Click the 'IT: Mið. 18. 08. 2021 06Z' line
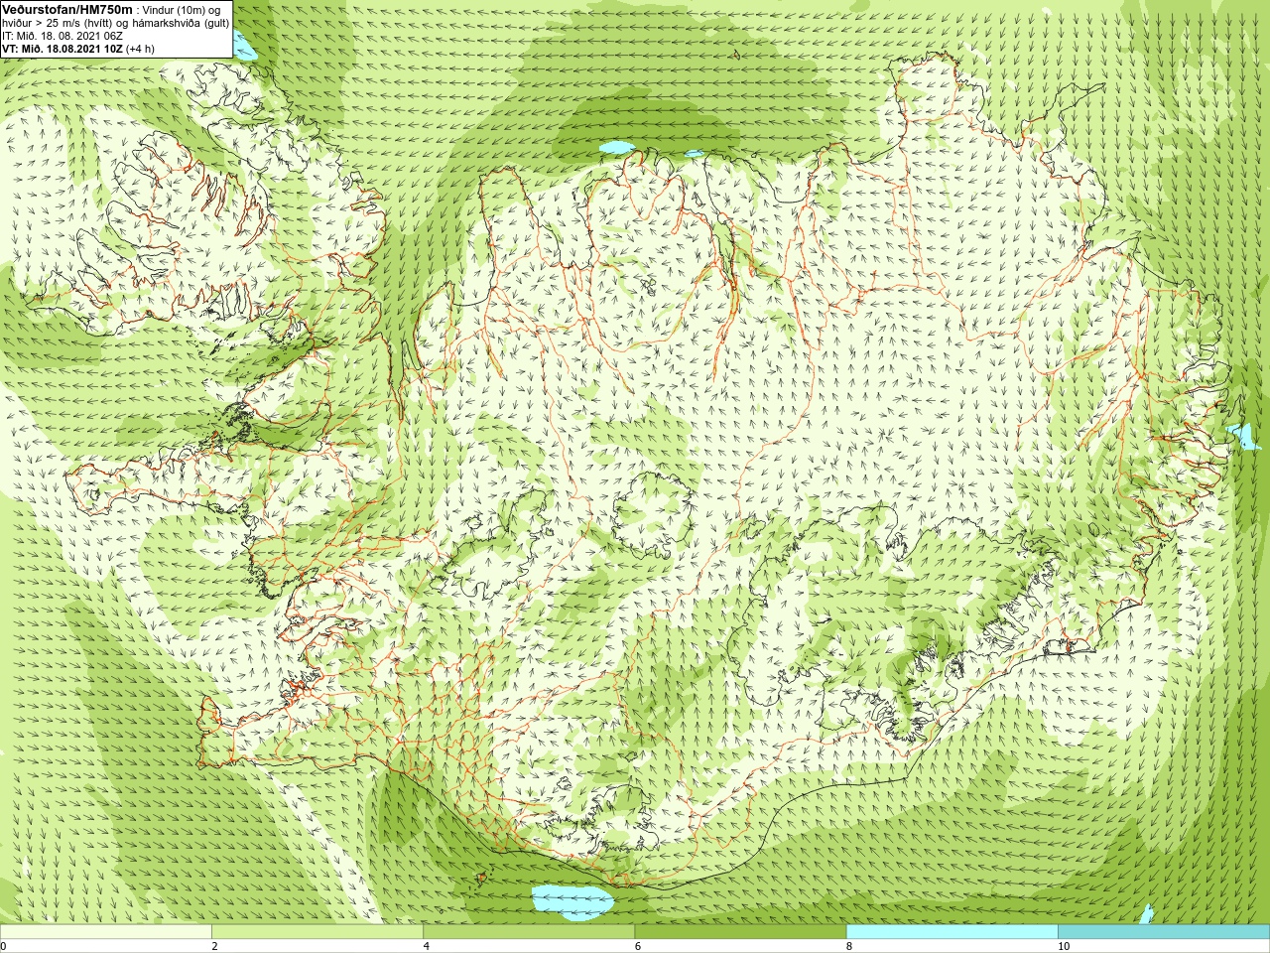The width and height of the screenshot is (1270, 953). (63, 36)
